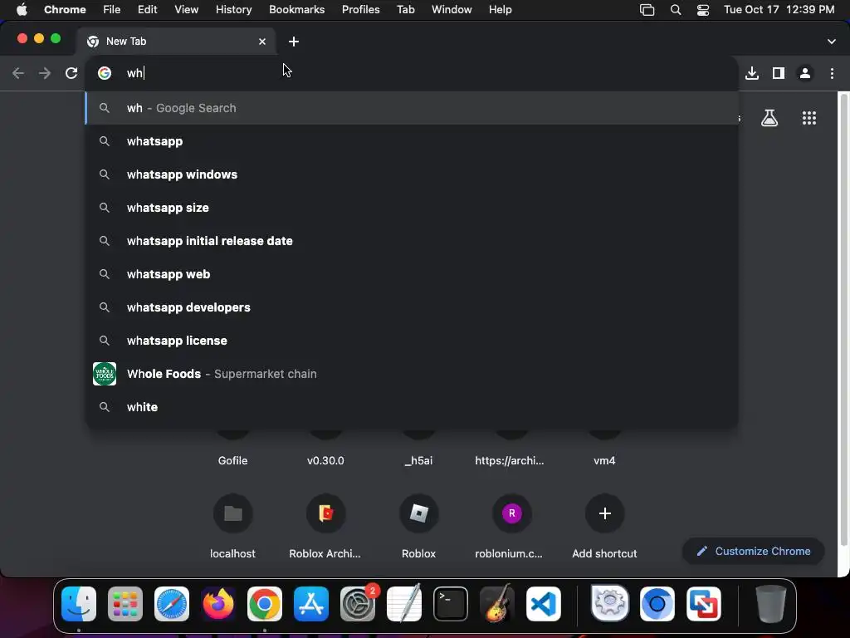850x638 pixels.
Task: Select the 'whatsapp' suggestion
Action: click(412, 141)
